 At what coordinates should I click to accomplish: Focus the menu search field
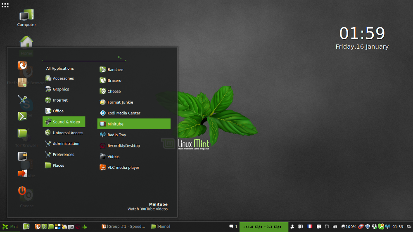(x=84, y=57)
